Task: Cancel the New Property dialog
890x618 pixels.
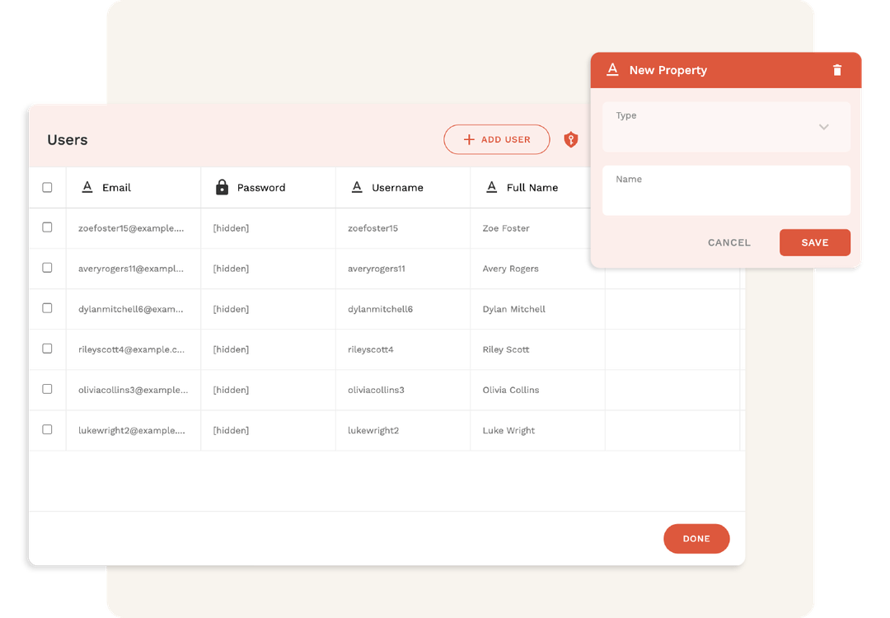Action: [x=728, y=242]
